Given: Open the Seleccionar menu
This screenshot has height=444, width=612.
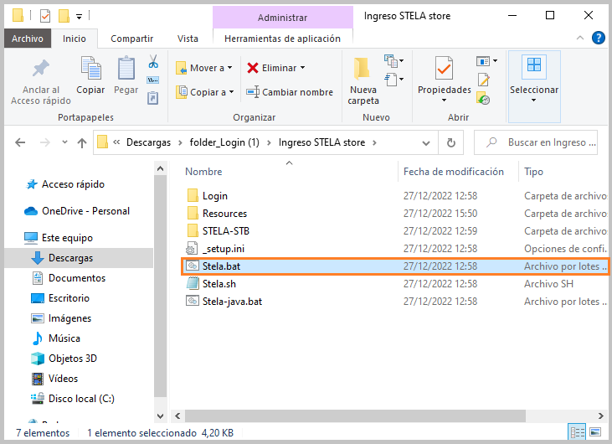Looking at the screenshot, I should pos(534,86).
